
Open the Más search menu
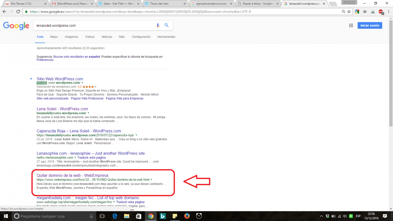pyautogui.click(x=122, y=37)
